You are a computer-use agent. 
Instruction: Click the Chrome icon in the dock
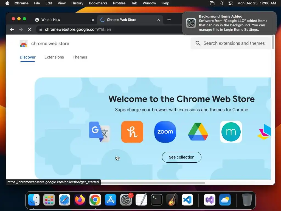pos(95,200)
